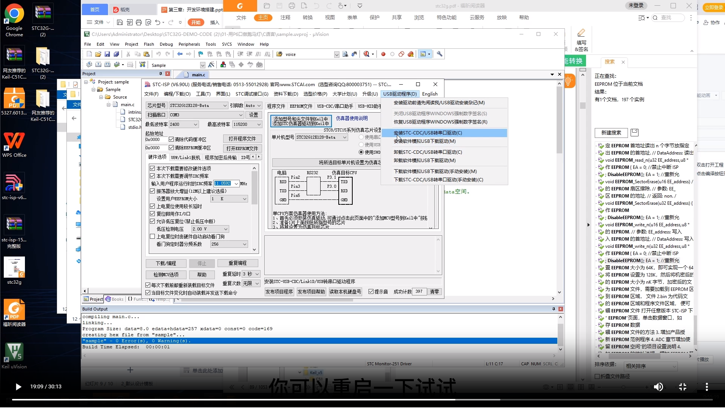Image resolution: width=725 pixels, height=408 pixels.
Task: Click print icon in Foxit reader title bar
Action: [x=292, y=6]
